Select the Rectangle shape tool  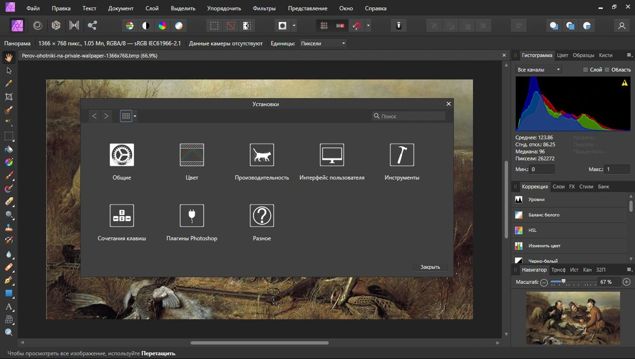tap(8, 293)
